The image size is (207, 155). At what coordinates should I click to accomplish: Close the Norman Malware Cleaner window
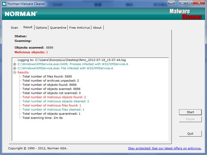click(x=199, y=3)
